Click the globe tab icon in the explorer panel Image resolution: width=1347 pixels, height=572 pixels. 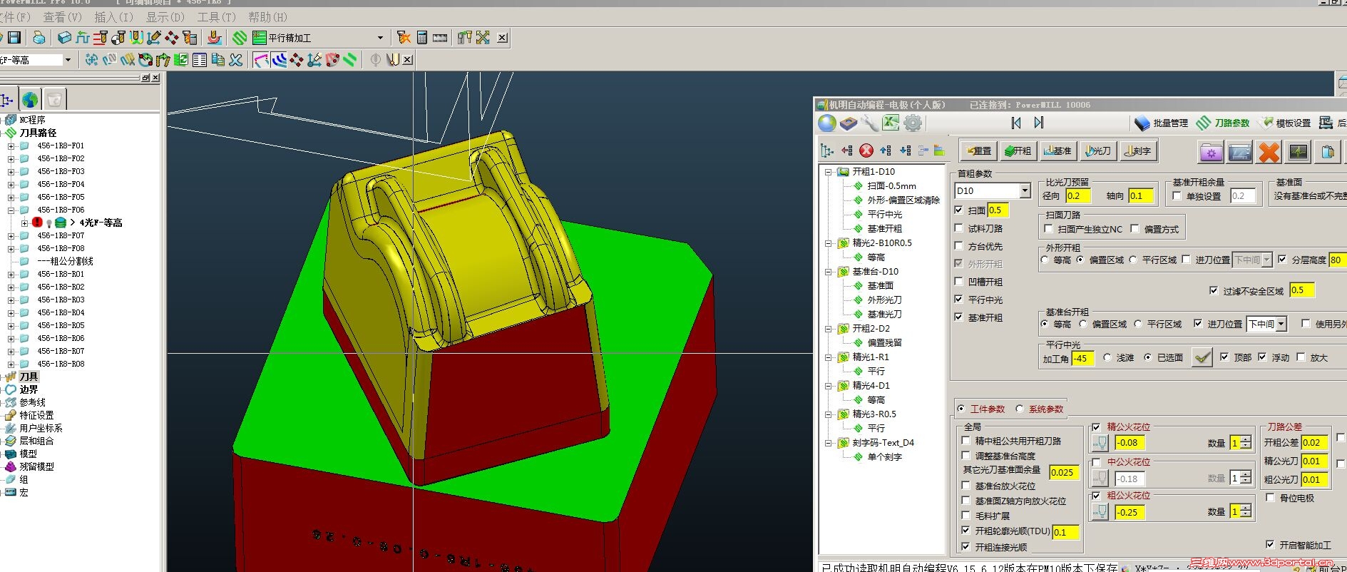click(x=30, y=99)
